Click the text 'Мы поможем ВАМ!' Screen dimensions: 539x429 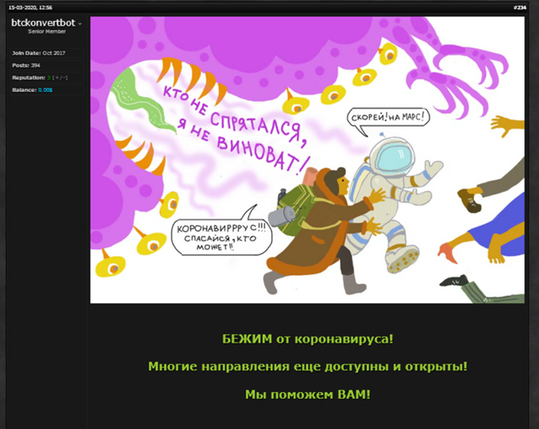pos(307,394)
